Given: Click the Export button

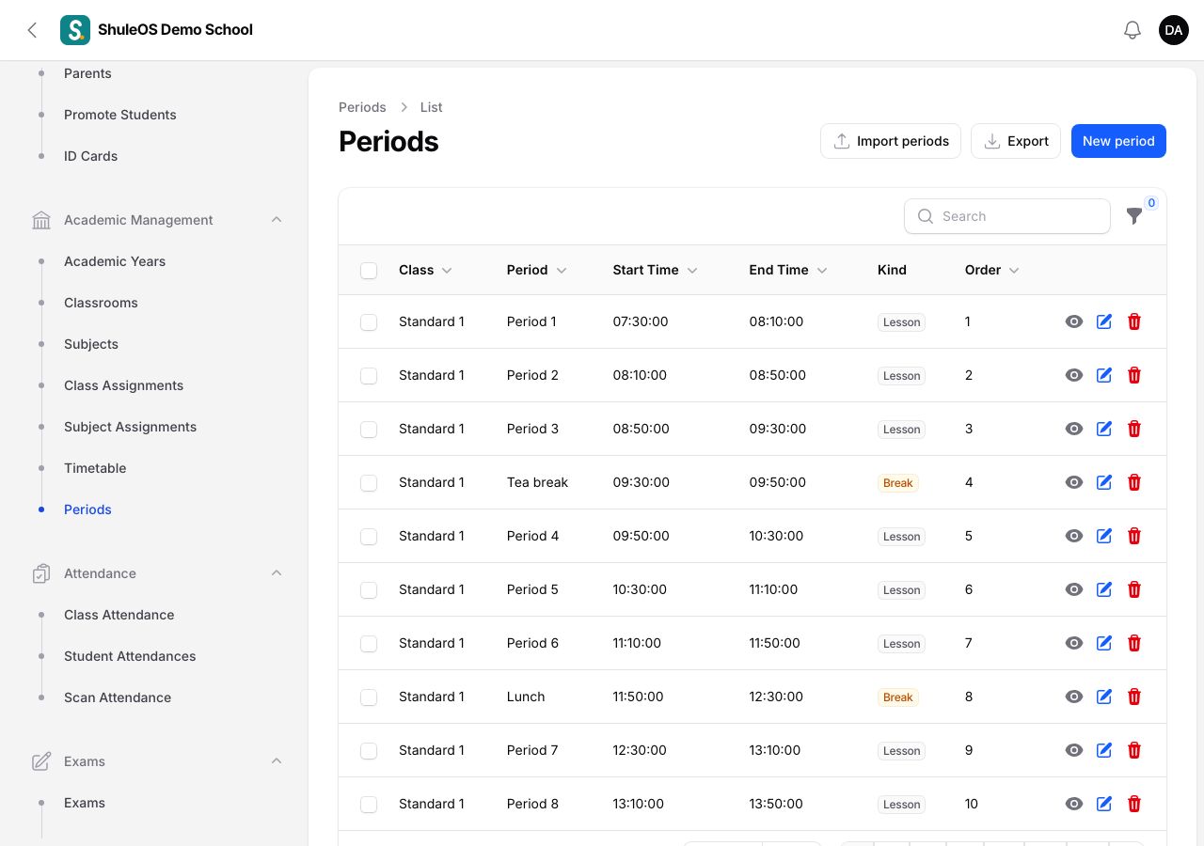Looking at the screenshot, I should [x=1016, y=141].
